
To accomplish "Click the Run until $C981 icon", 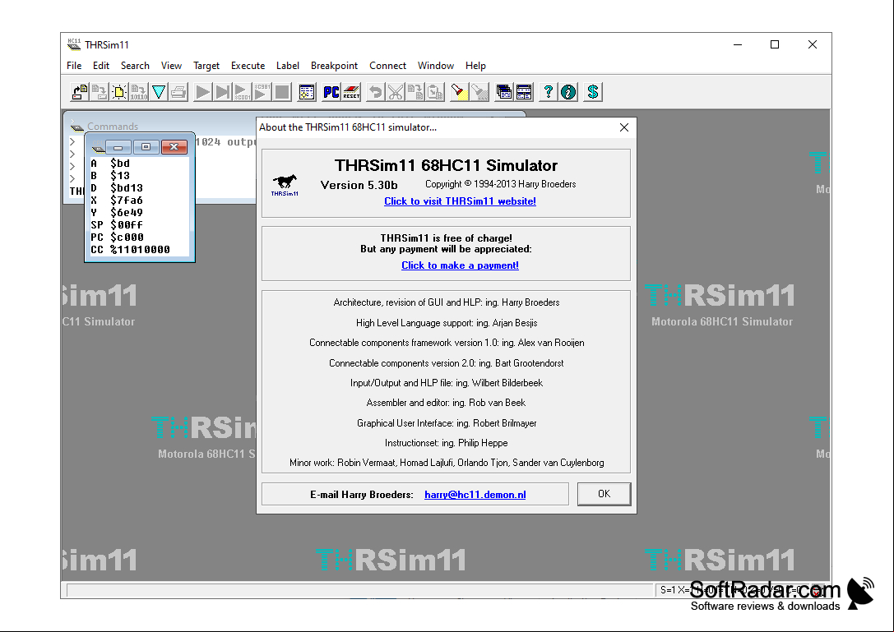I will 262,92.
